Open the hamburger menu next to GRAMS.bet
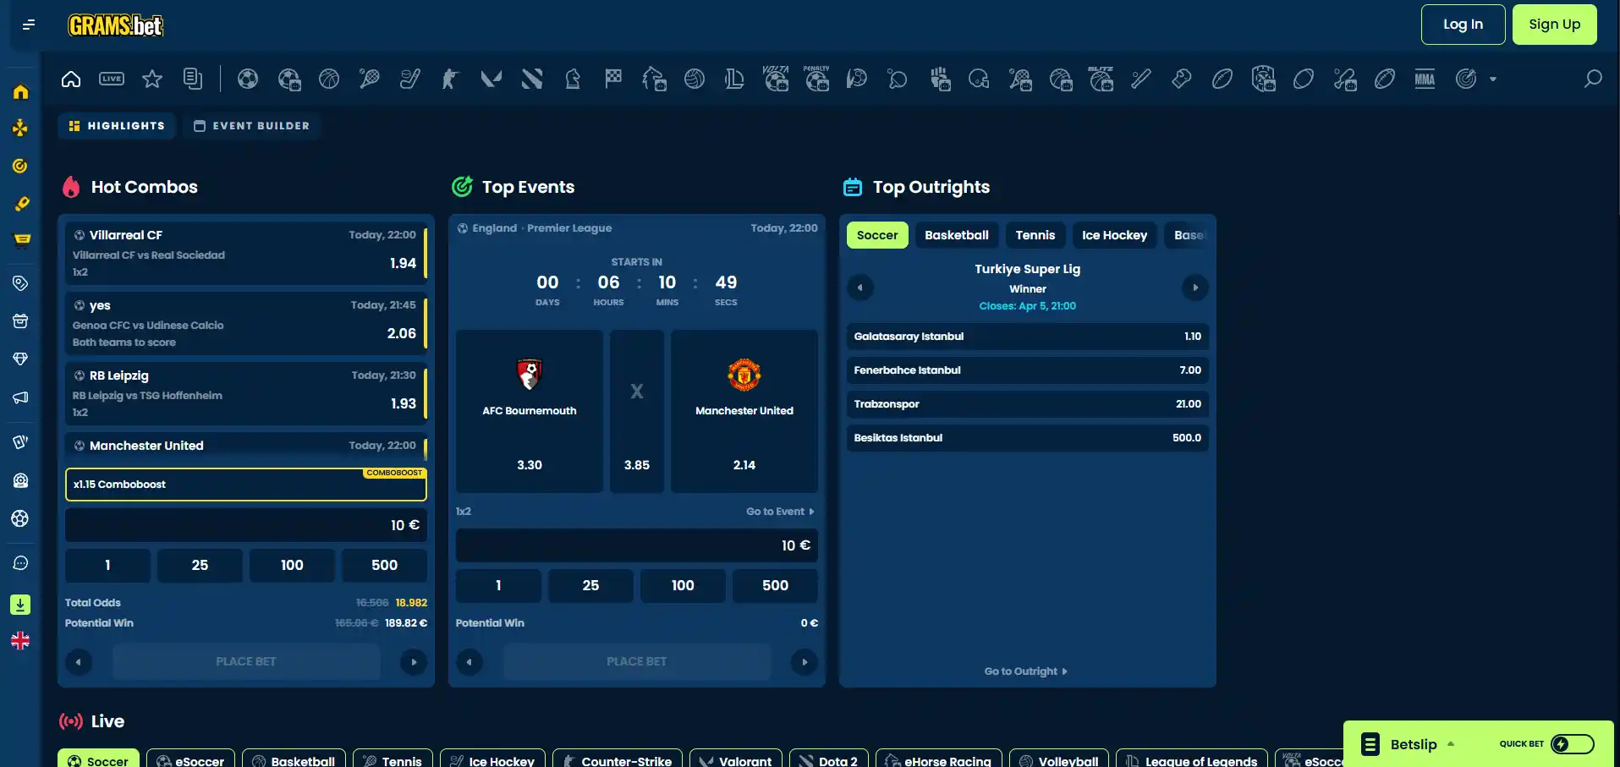This screenshot has width=1620, height=767. (x=29, y=25)
